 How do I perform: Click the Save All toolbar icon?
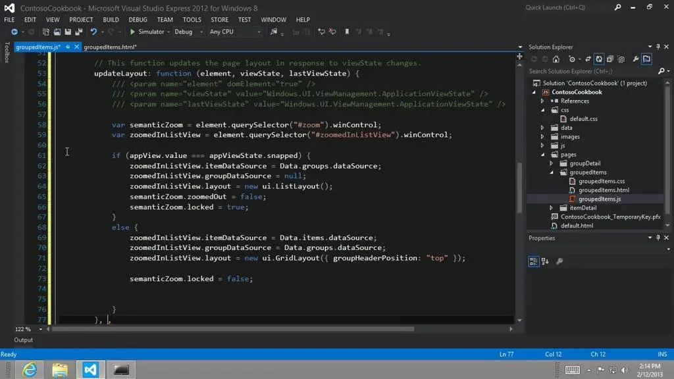[x=79, y=32]
